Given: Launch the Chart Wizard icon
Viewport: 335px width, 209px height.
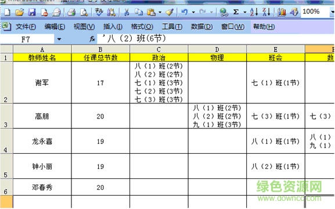Looking at the screenshot, I should pyautogui.click(x=282, y=12).
